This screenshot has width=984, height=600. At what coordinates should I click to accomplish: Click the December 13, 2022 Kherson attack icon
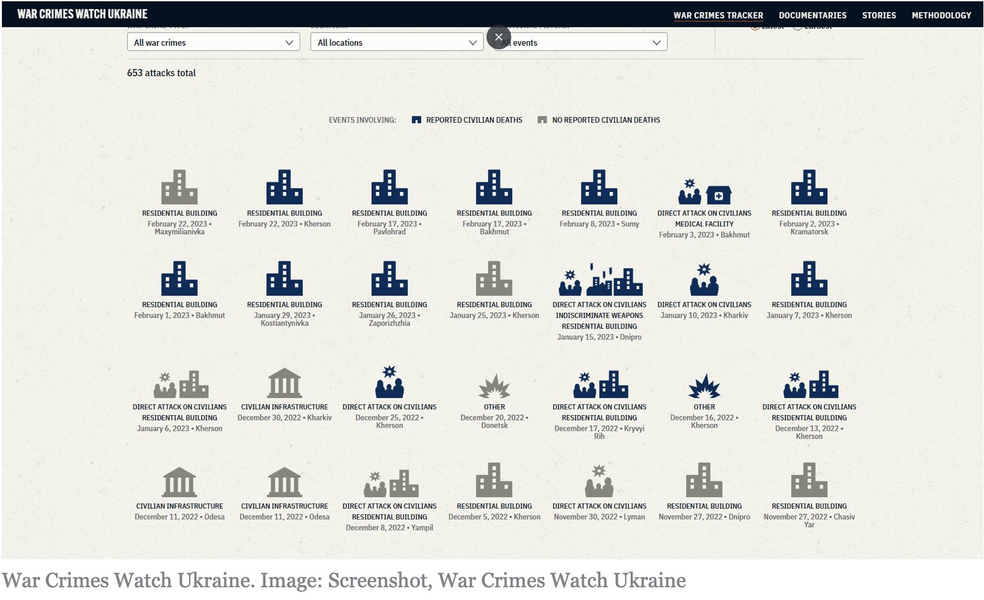(810, 384)
